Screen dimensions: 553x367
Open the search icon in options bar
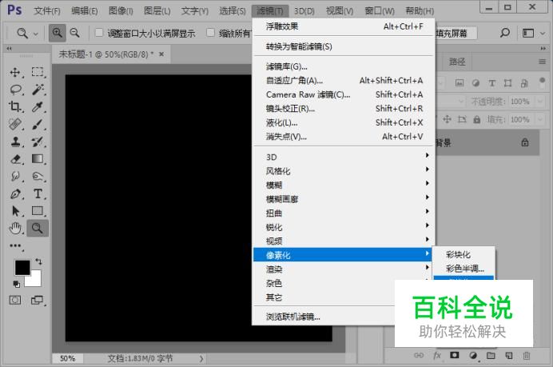pyautogui.click(x=505, y=33)
